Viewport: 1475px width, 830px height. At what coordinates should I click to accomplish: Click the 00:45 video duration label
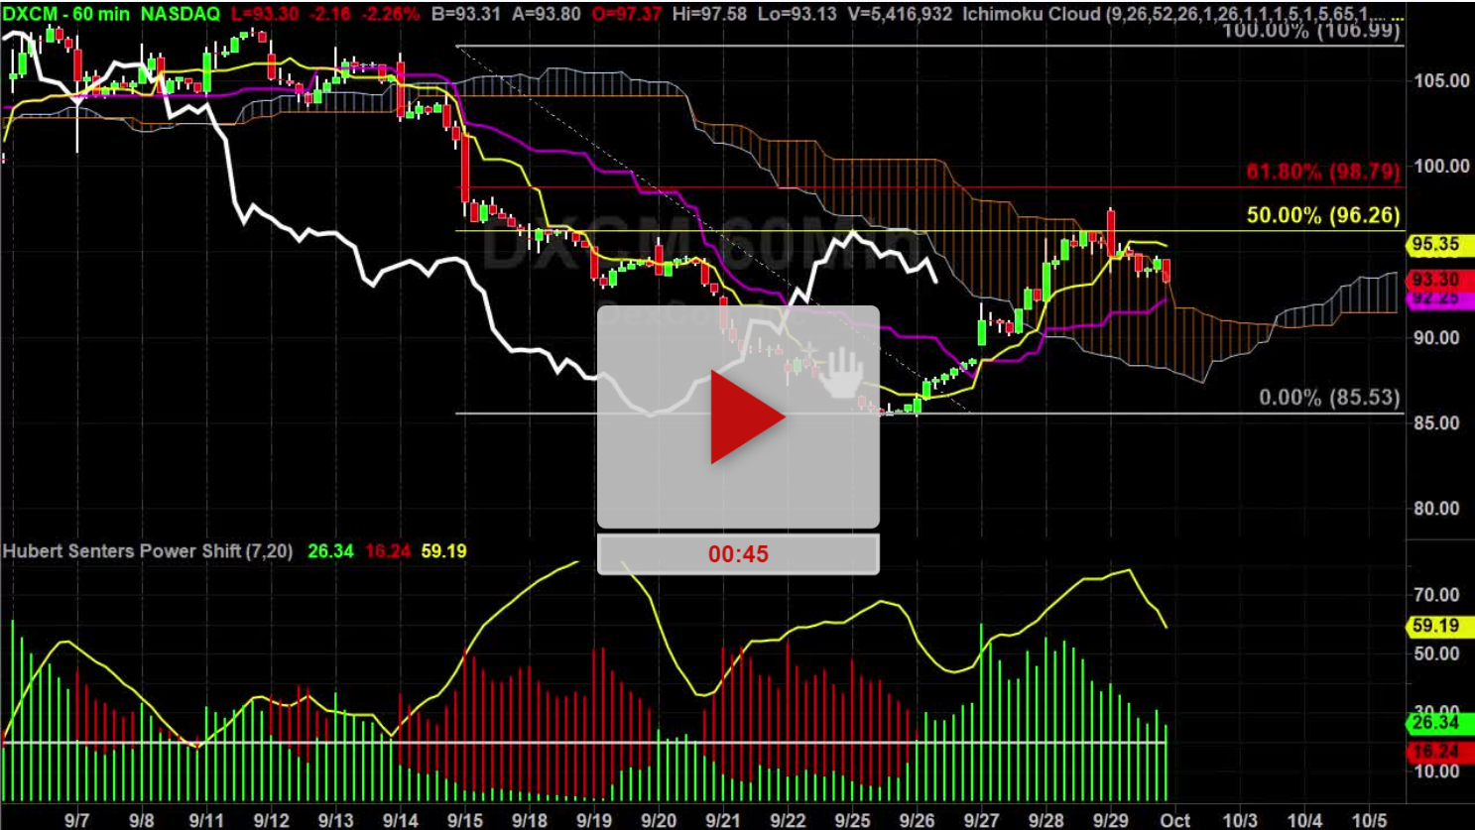pos(738,554)
